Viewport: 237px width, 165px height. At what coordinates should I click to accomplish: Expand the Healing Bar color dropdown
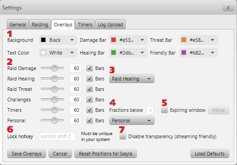coord(128,53)
